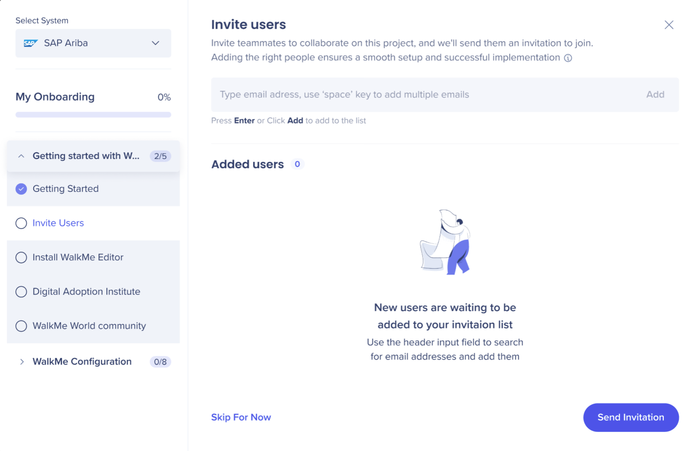The image size is (697, 451).
Task: Click the SAP logo icon
Action: (30, 43)
